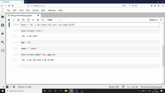Click terminal count icon in status bar
This screenshot has height=93, width=165.
7,87
